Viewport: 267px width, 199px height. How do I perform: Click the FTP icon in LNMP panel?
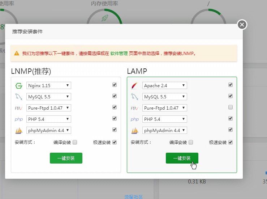[x=18, y=108]
